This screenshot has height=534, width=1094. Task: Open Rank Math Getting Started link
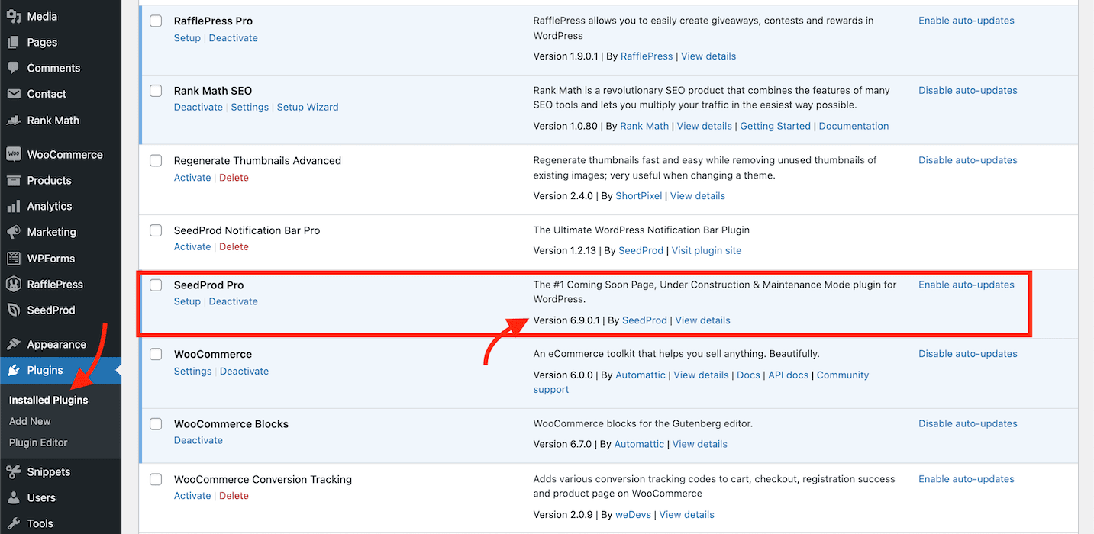tap(776, 126)
